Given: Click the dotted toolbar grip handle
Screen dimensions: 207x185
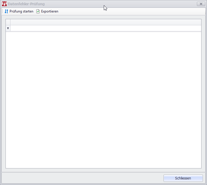Looking at the screenshot, I should click(3, 11).
